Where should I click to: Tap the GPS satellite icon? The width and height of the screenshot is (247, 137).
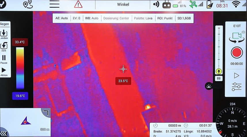[x=193, y=4]
